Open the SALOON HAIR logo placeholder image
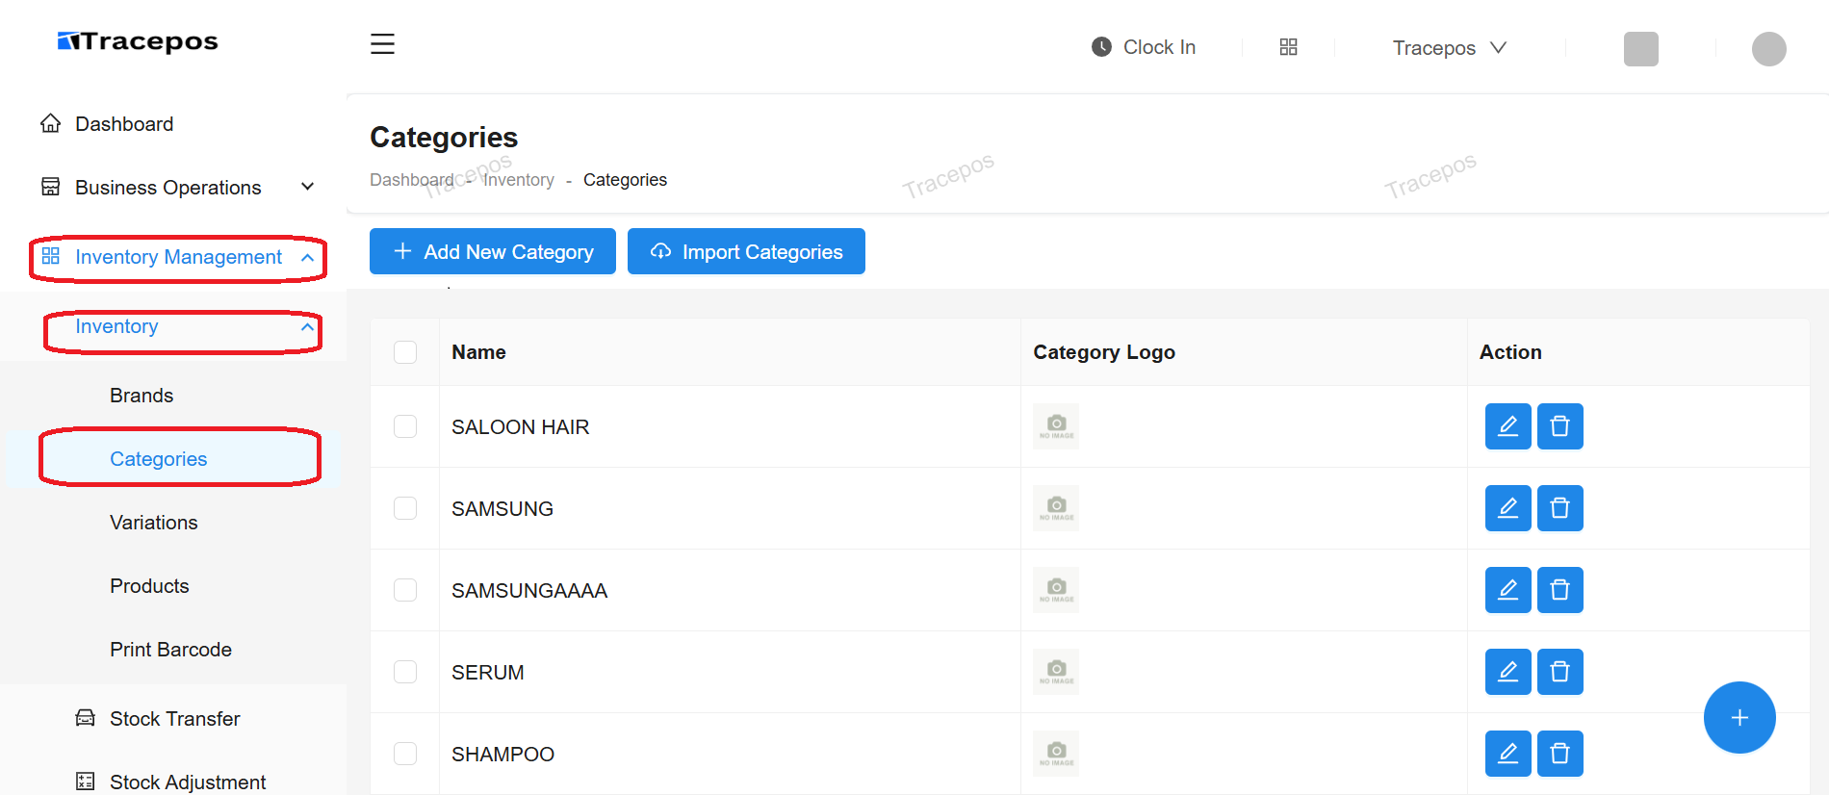 tap(1056, 426)
